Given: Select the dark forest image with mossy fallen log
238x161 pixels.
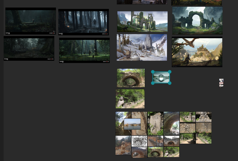Looking at the screenshot, I should [31, 21].
